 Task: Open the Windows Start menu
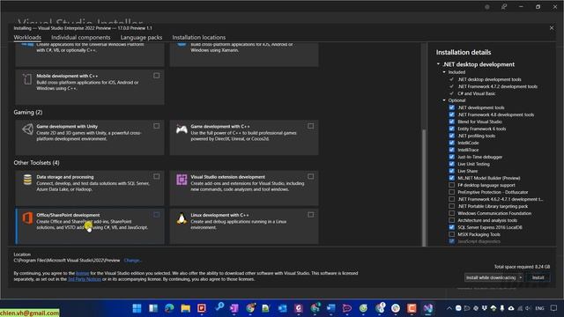pos(137,308)
